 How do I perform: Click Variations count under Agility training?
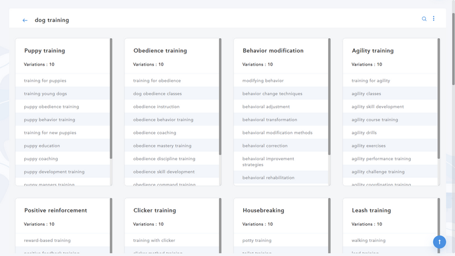367,64
